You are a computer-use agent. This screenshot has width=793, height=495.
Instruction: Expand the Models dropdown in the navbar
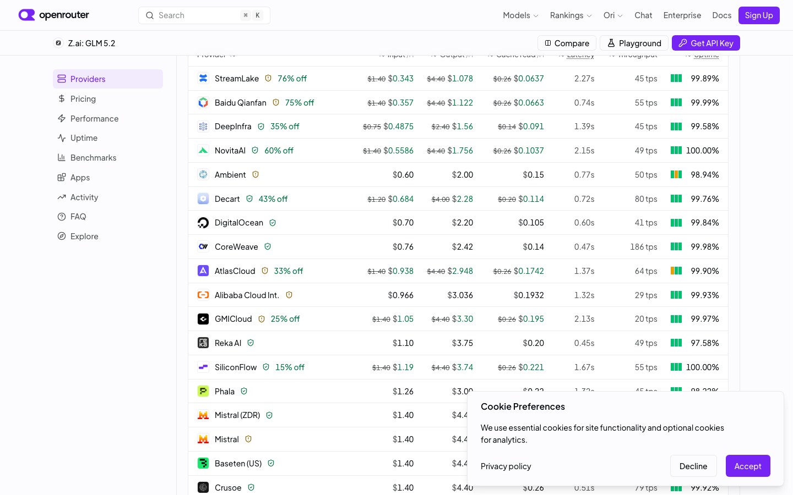click(x=520, y=15)
